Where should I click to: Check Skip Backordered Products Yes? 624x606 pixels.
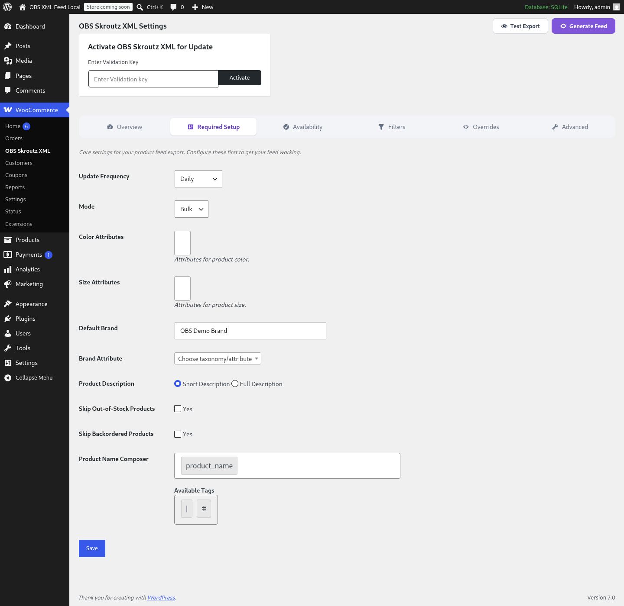click(x=178, y=434)
